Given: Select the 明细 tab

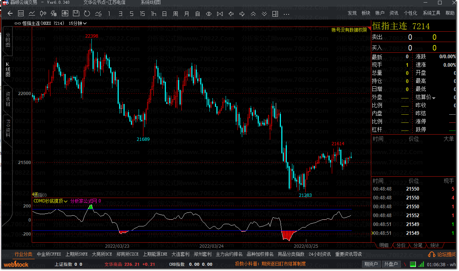Looking at the screenshot, I should (383, 245).
